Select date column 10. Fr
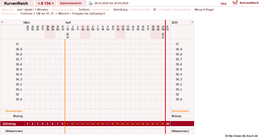The width and height of the screenshot is (259, 139). click(113, 28)
